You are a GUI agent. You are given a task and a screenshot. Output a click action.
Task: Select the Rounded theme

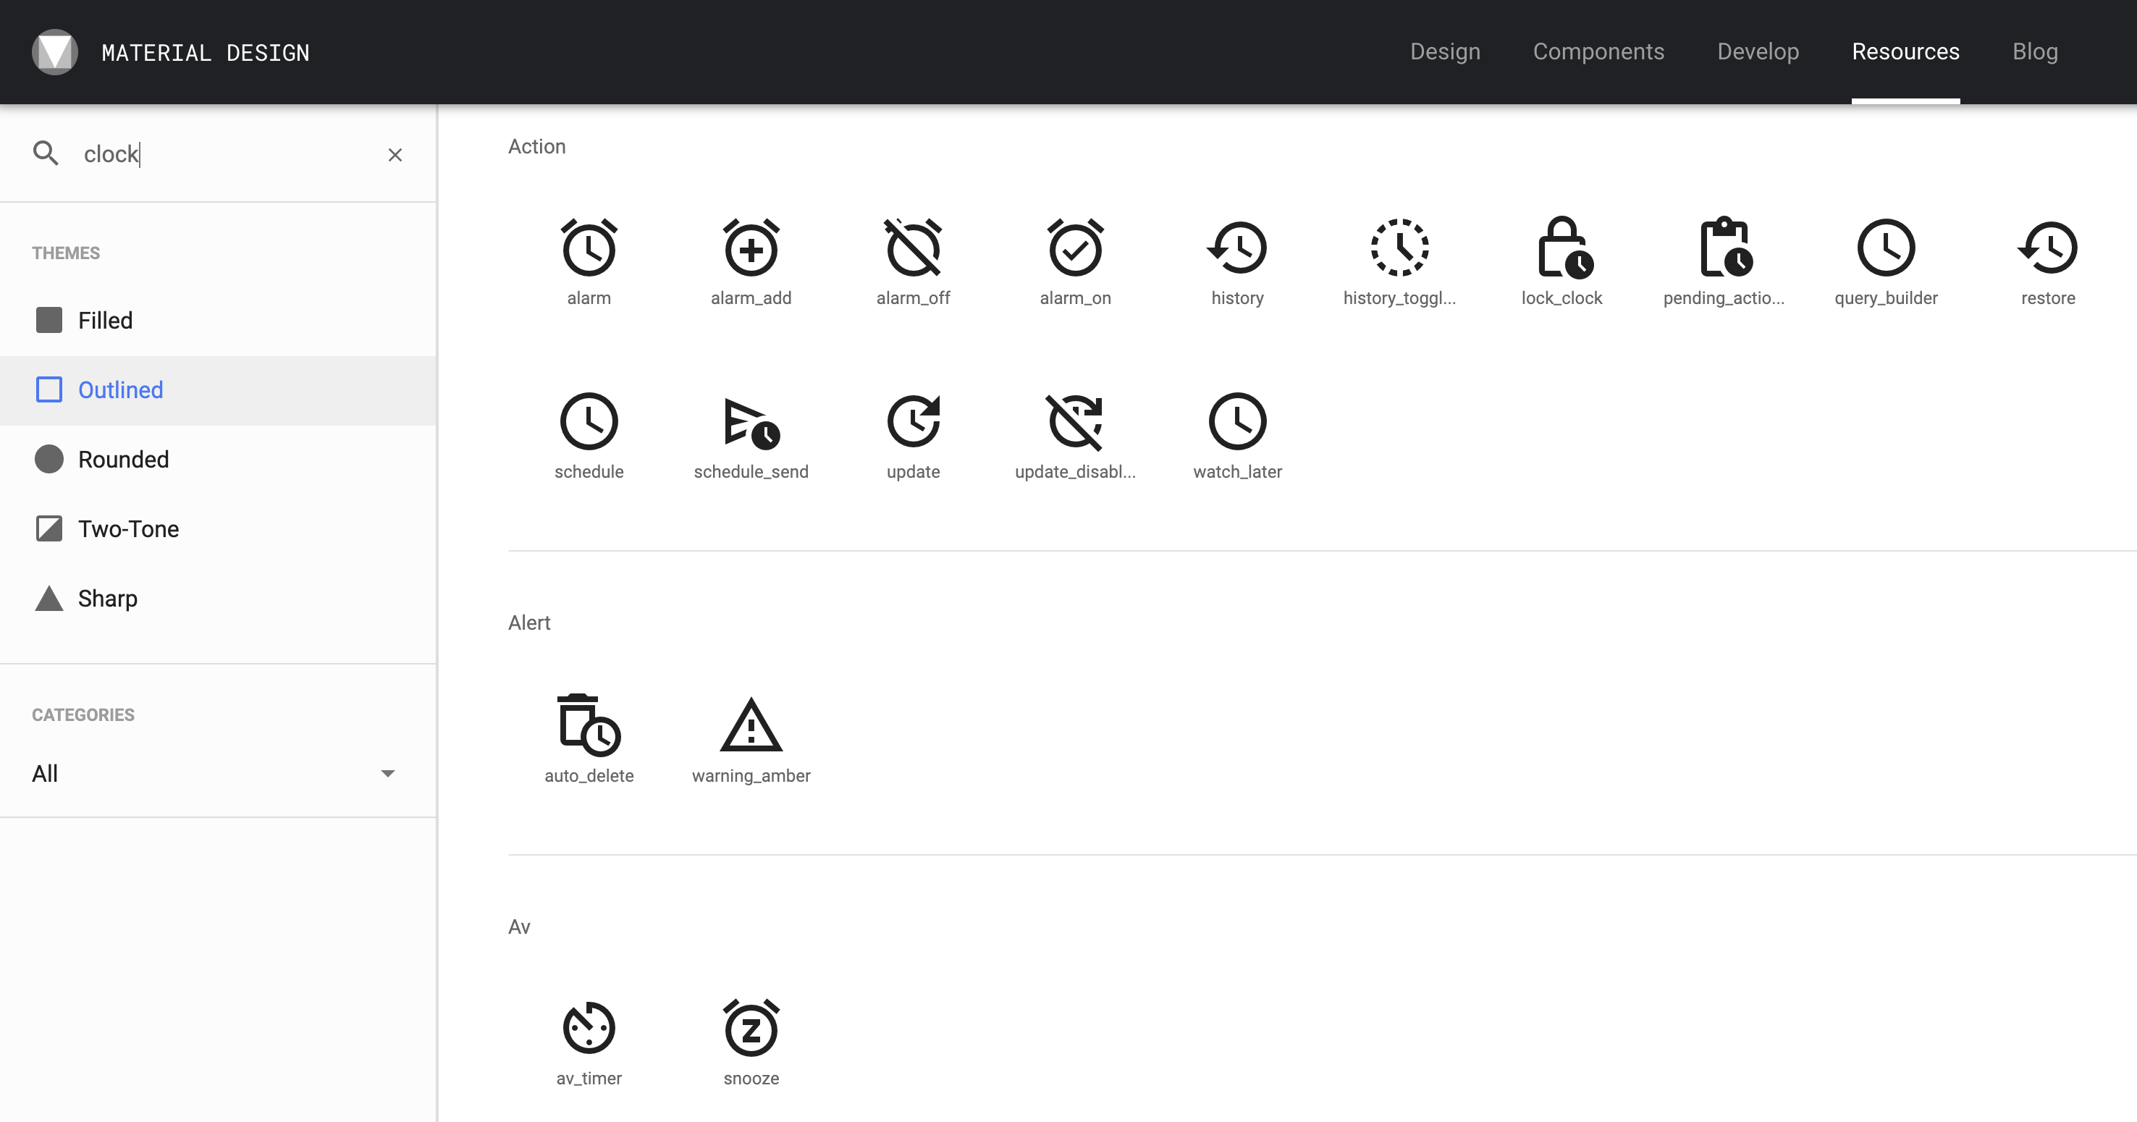[123, 459]
